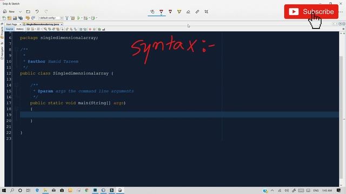Open file folder icon in Snip & Sketch

[28, 11]
